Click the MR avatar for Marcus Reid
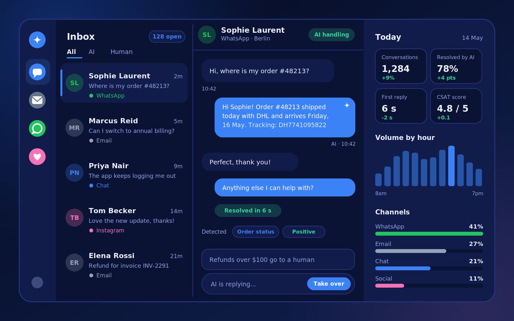Image resolution: width=514 pixels, height=321 pixels. click(75, 128)
